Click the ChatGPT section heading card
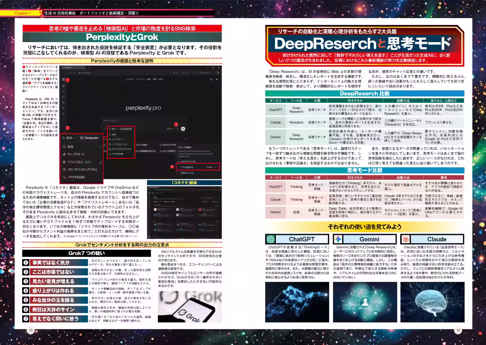Image resolution: width=486 pixels, height=345 pixels. [296, 239]
